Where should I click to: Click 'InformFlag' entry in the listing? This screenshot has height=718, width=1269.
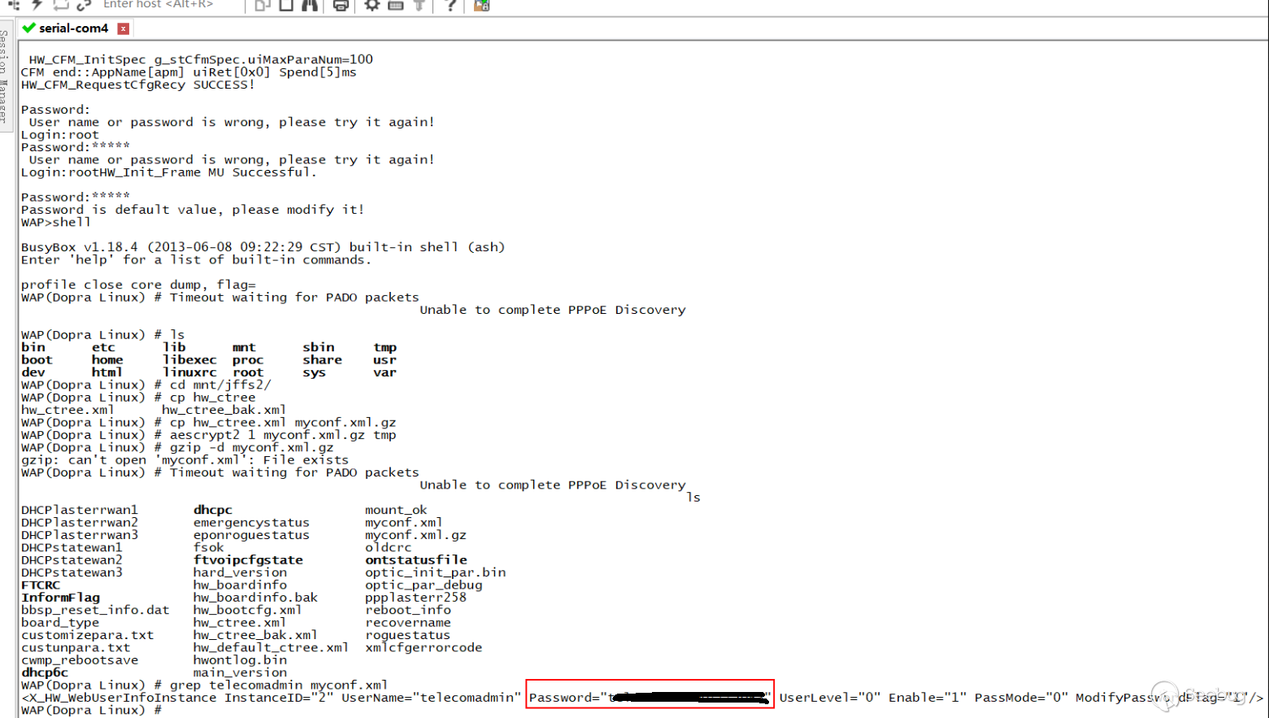(60, 598)
